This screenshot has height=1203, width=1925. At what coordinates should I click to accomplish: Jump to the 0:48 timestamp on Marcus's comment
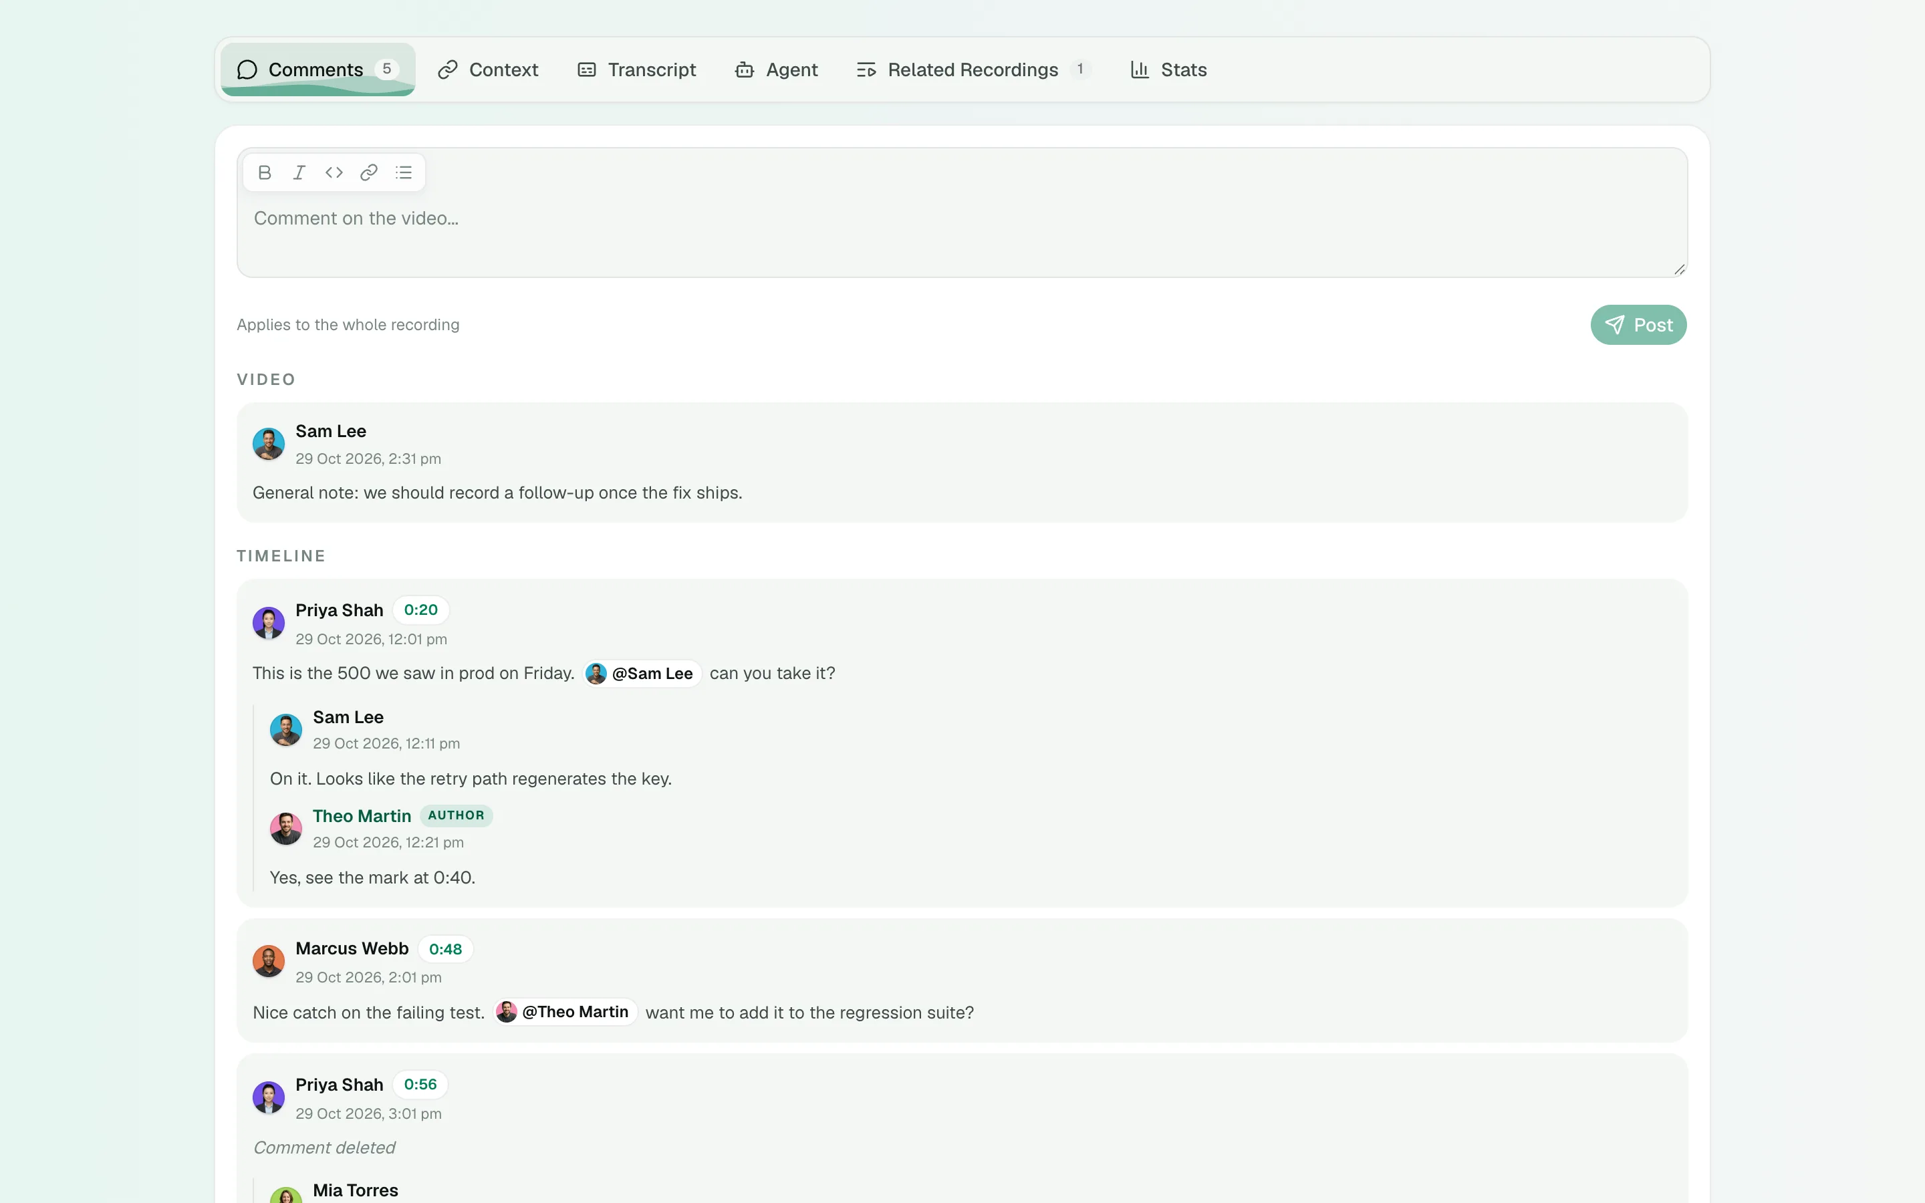pyautogui.click(x=445, y=949)
